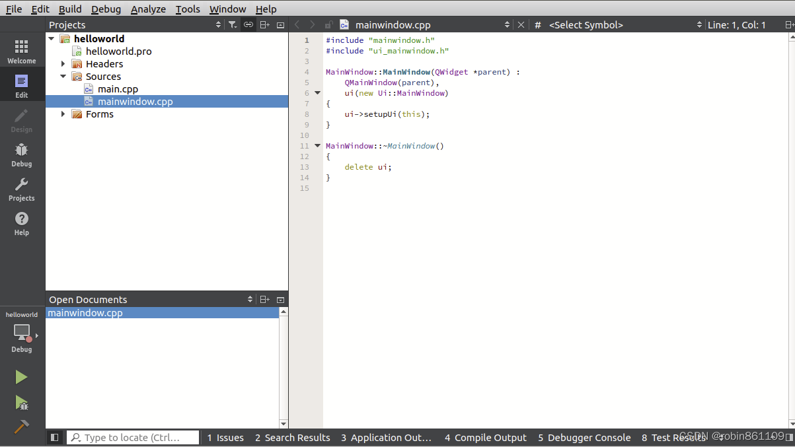Click the Line 1, Col 1 indicator

click(737, 24)
